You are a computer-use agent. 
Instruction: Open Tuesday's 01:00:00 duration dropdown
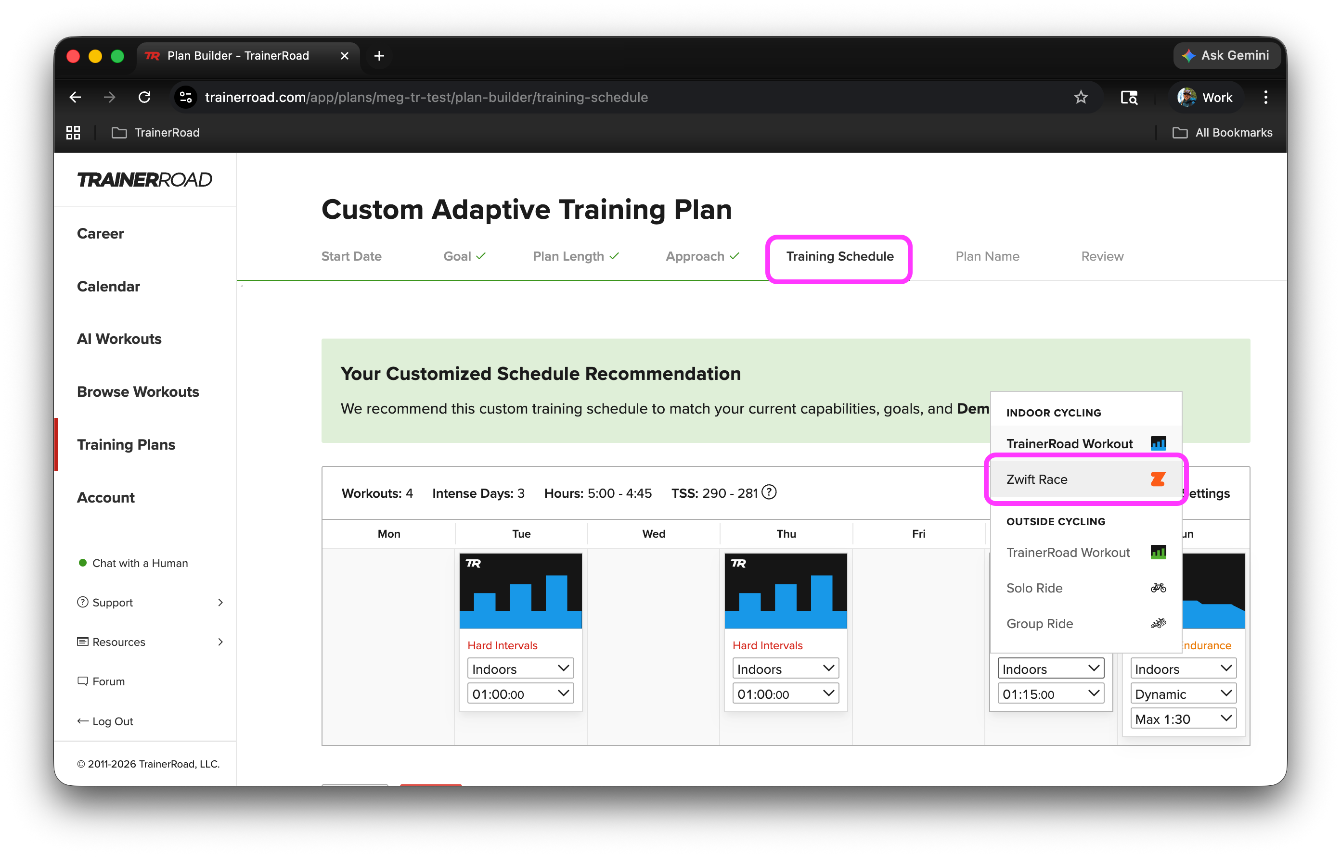pos(521,693)
